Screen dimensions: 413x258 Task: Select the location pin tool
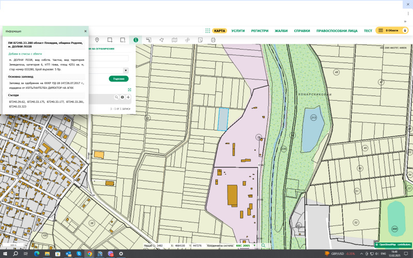(97, 40)
